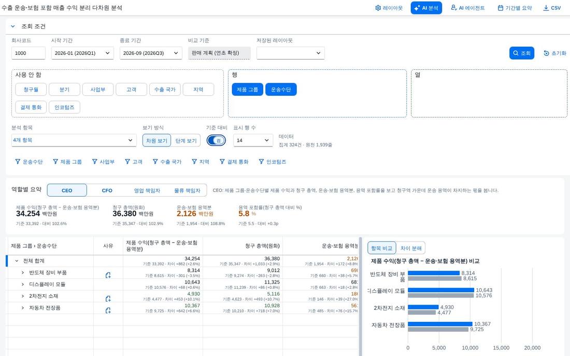Select 단계 보기 view mode
This screenshot has height=356, width=570.
186,140
